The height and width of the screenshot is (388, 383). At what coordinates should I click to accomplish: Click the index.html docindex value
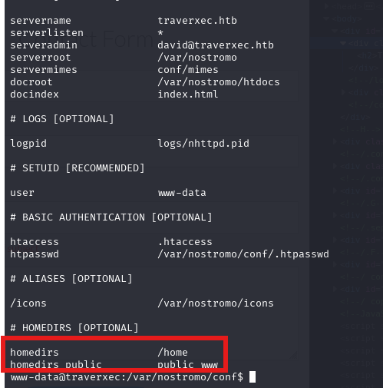pyautogui.click(x=188, y=95)
